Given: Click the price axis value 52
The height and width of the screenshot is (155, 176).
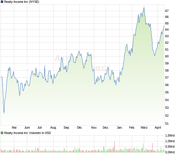Looking at the screenshot, I should (x=167, y=116).
